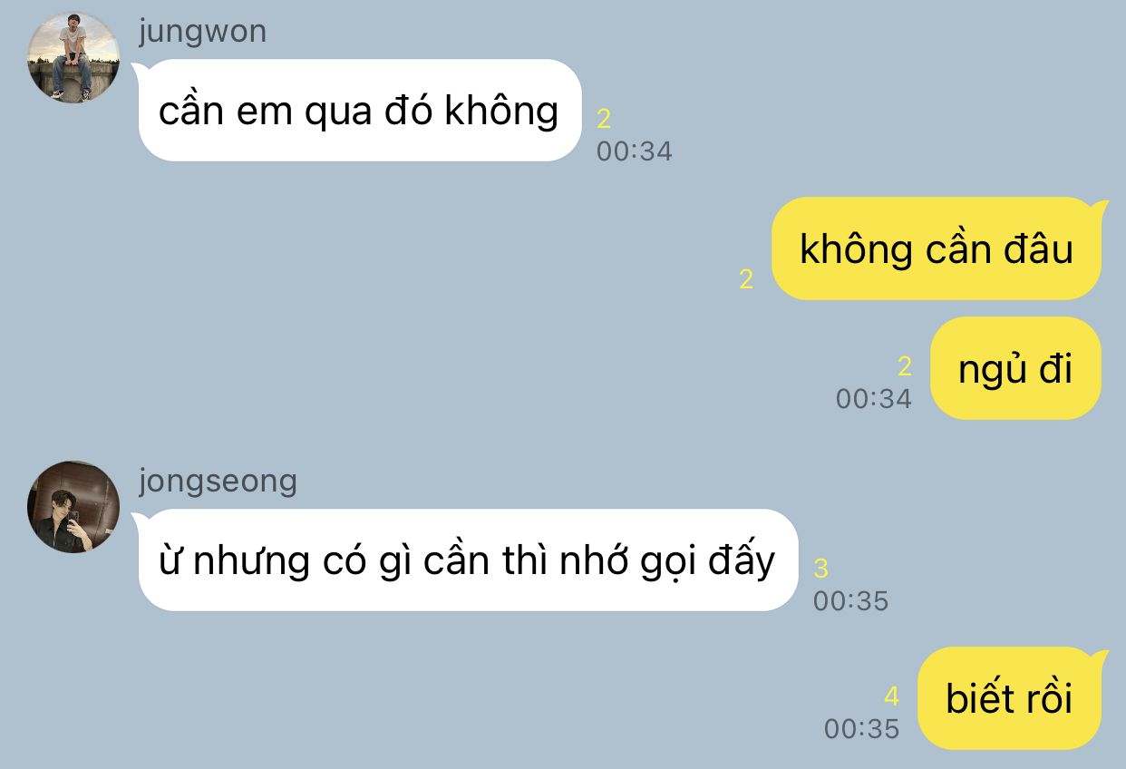Click the 00:34 timestamp under jungwon's message

coord(635,151)
